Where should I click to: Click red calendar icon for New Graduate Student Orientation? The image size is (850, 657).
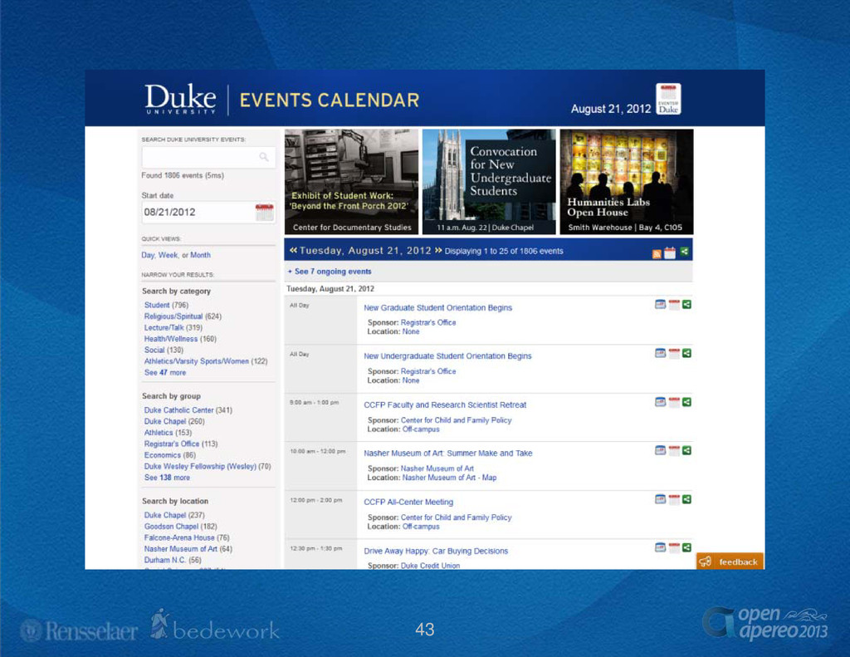pyautogui.click(x=674, y=304)
